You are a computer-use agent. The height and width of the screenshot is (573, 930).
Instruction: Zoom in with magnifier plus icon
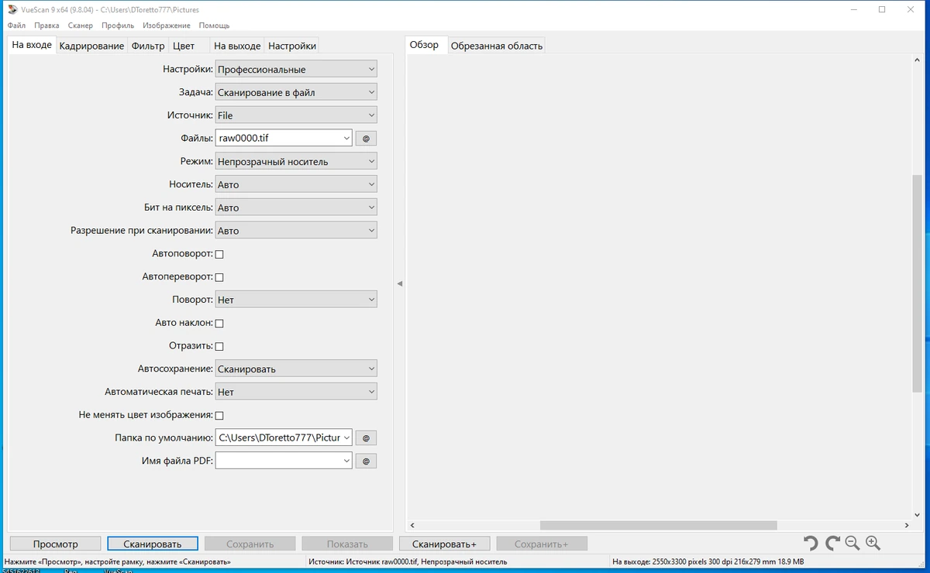tap(873, 544)
